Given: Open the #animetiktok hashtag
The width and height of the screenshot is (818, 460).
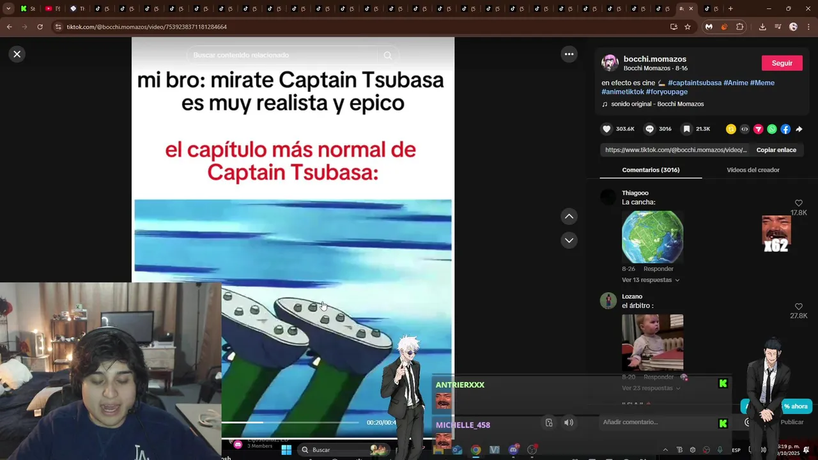Looking at the screenshot, I should [x=622, y=92].
